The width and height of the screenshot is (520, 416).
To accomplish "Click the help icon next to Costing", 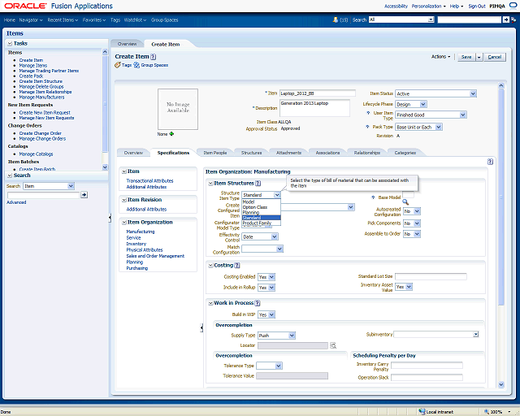I will pyautogui.click(x=237, y=265).
